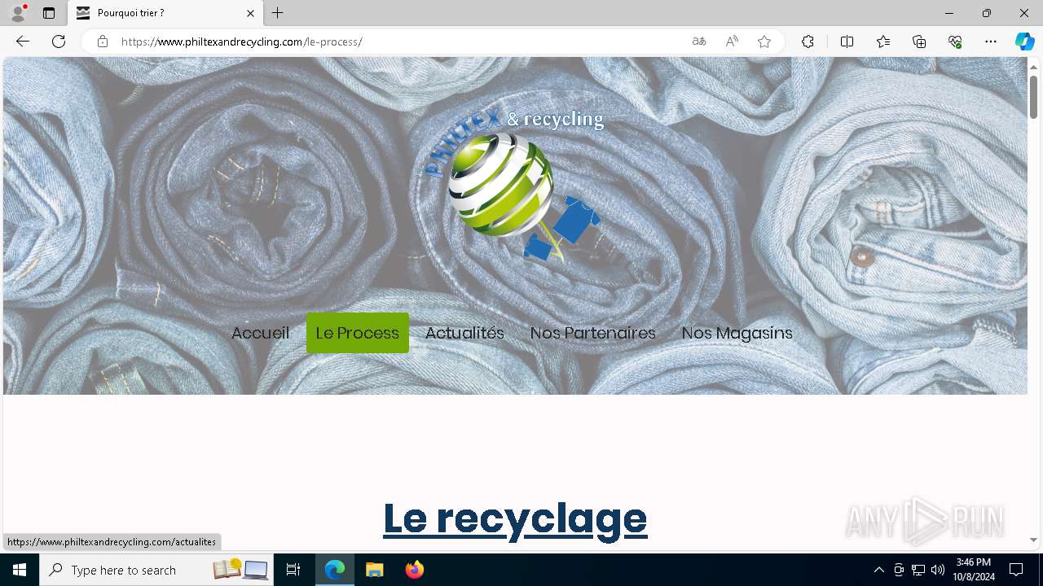Image resolution: width=1043 pixels, height=586 pixels.
Task: Go back to the previous page
Action: 23,42
